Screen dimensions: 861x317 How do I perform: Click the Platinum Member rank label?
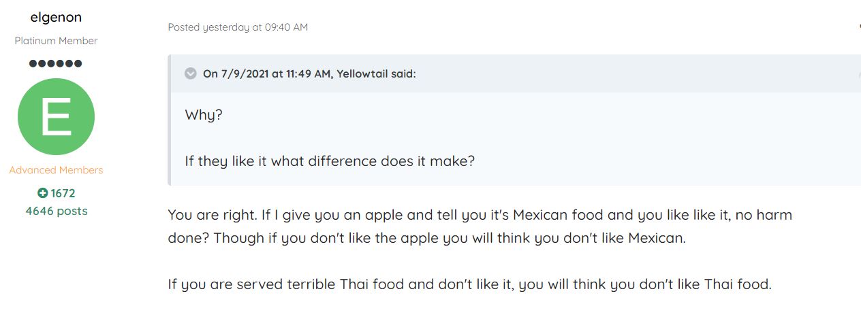point(56,41)
